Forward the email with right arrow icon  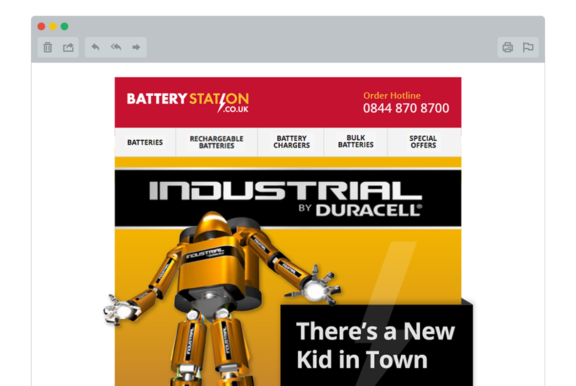(x=136, y=47)
